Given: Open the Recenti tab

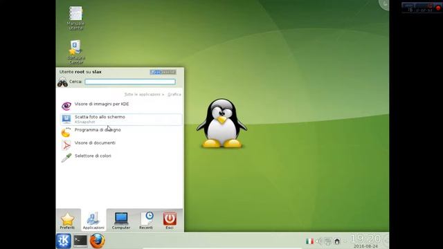Looking at the screenshot, I should [146, 221].
